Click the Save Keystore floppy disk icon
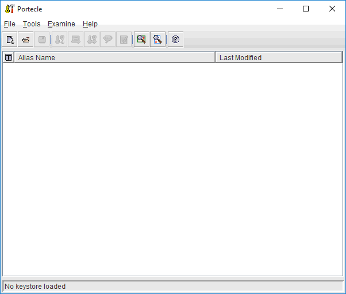 coord(42,40)
